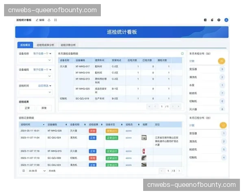Sort records by 巡检结果 column icon
The height and width of the screenshot is (195, 244).
click(x=102, y=125)
